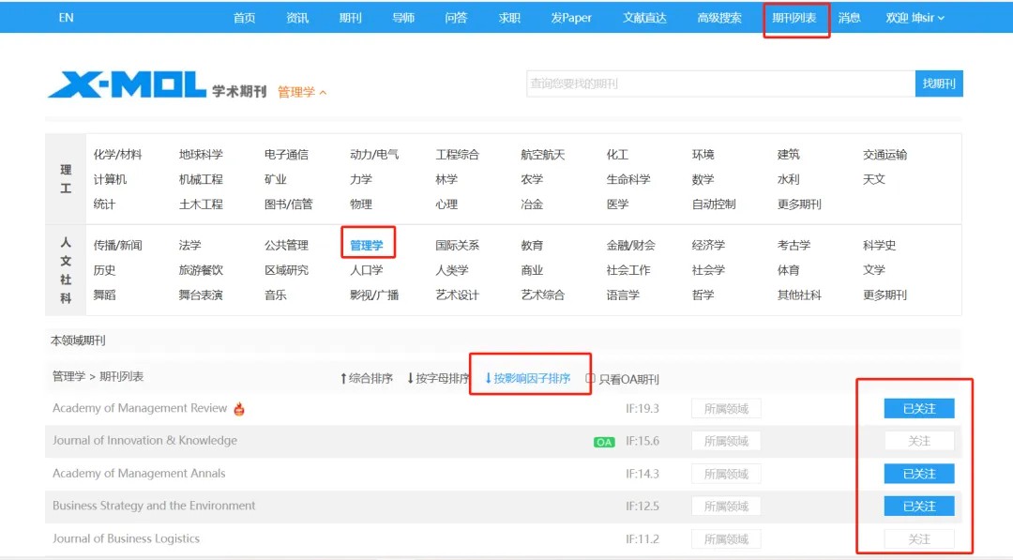
Task: Sort by 综合排序 up-arrow option
Action: point(366,379)
